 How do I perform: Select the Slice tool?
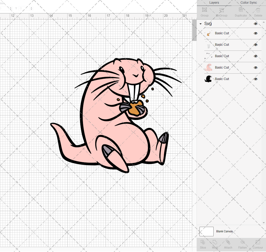click(203, 245)
